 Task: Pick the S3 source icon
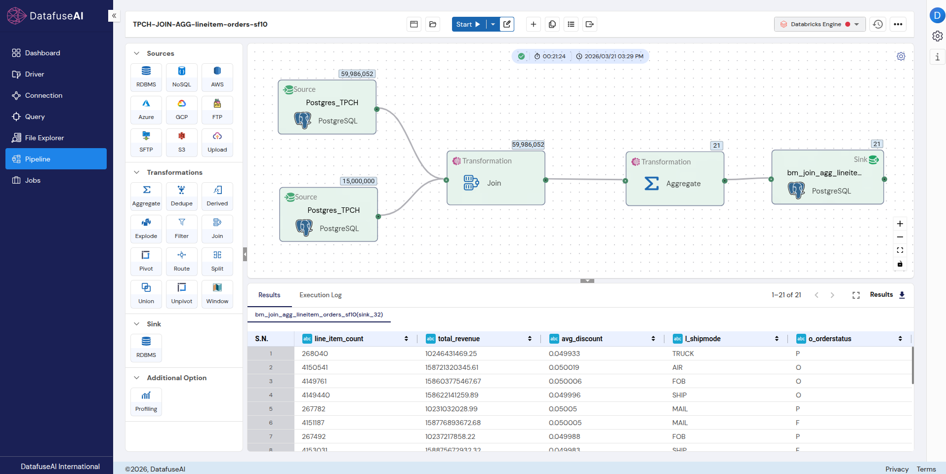point(182,142)
